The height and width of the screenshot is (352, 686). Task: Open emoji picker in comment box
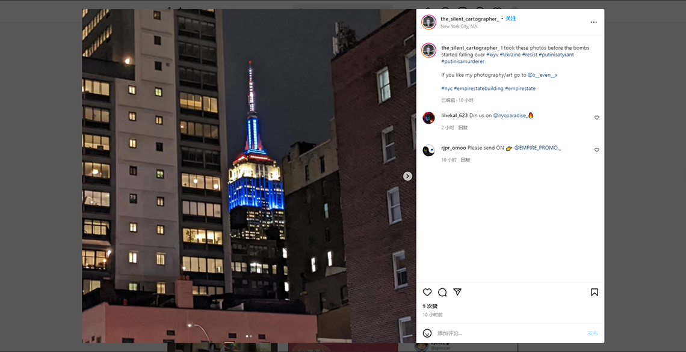pos(427,333)
